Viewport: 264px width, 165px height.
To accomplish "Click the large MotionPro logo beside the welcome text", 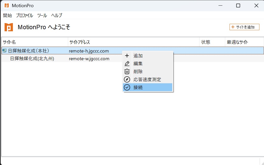I will click(9, 27).
